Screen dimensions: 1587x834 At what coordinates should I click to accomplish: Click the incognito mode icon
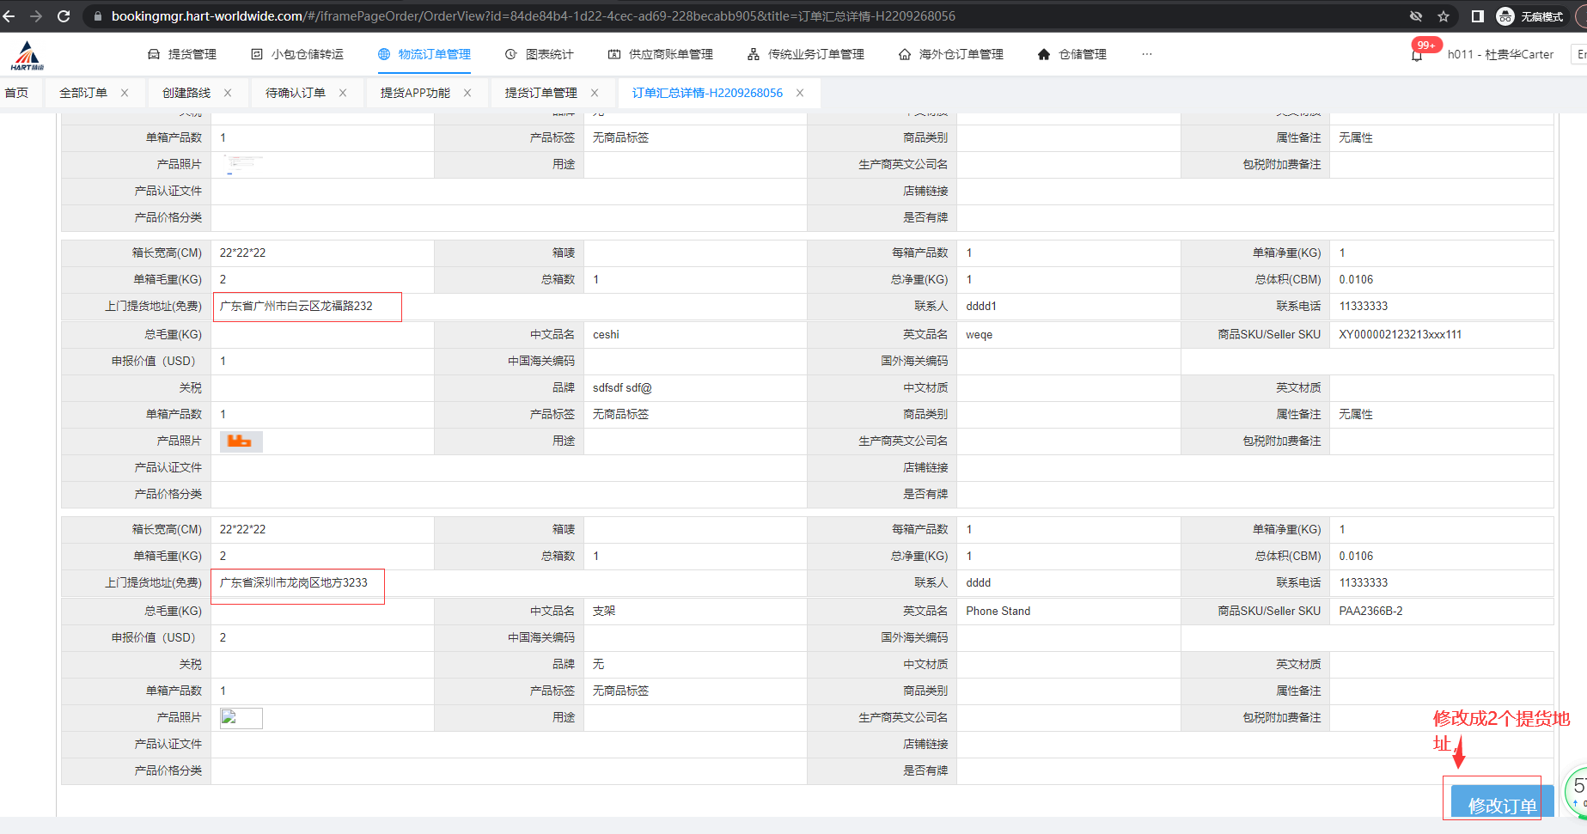coord(1505,16)
